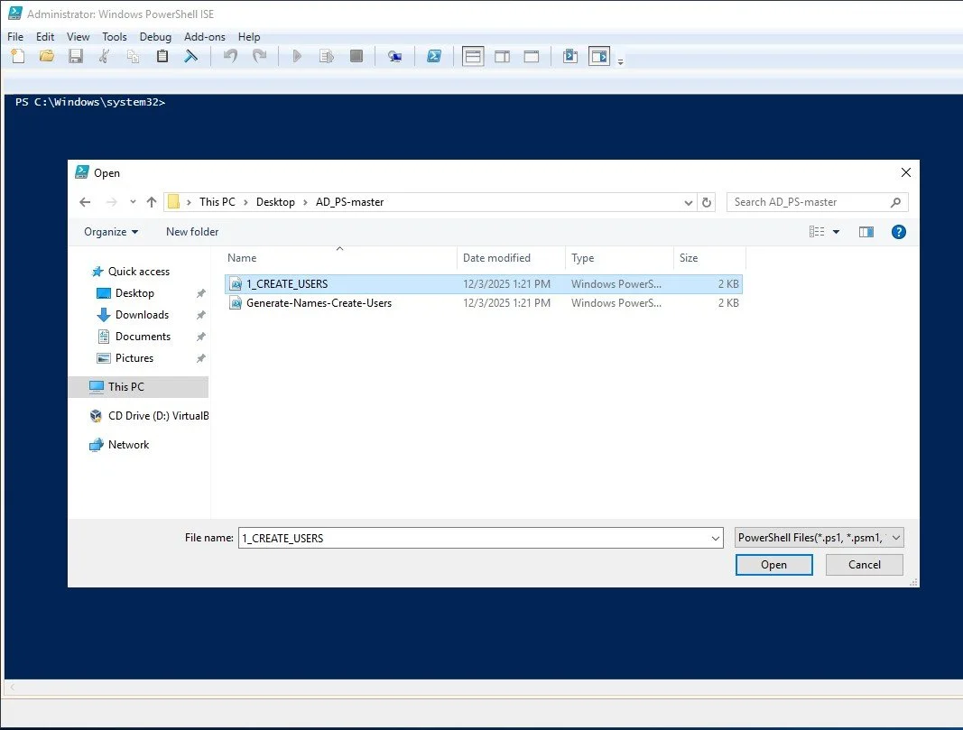Toggle Show Script Pane Top layout

(473, 57)
